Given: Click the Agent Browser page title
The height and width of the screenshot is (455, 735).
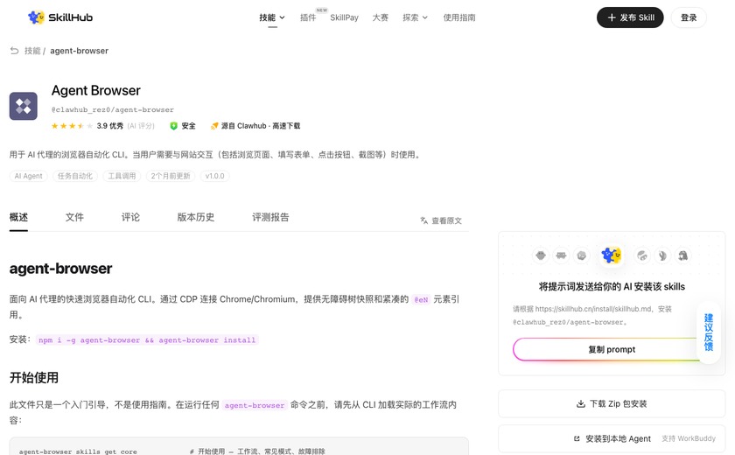Looking at the screenshot, I should pyautogui.click(x=95, y=90).
